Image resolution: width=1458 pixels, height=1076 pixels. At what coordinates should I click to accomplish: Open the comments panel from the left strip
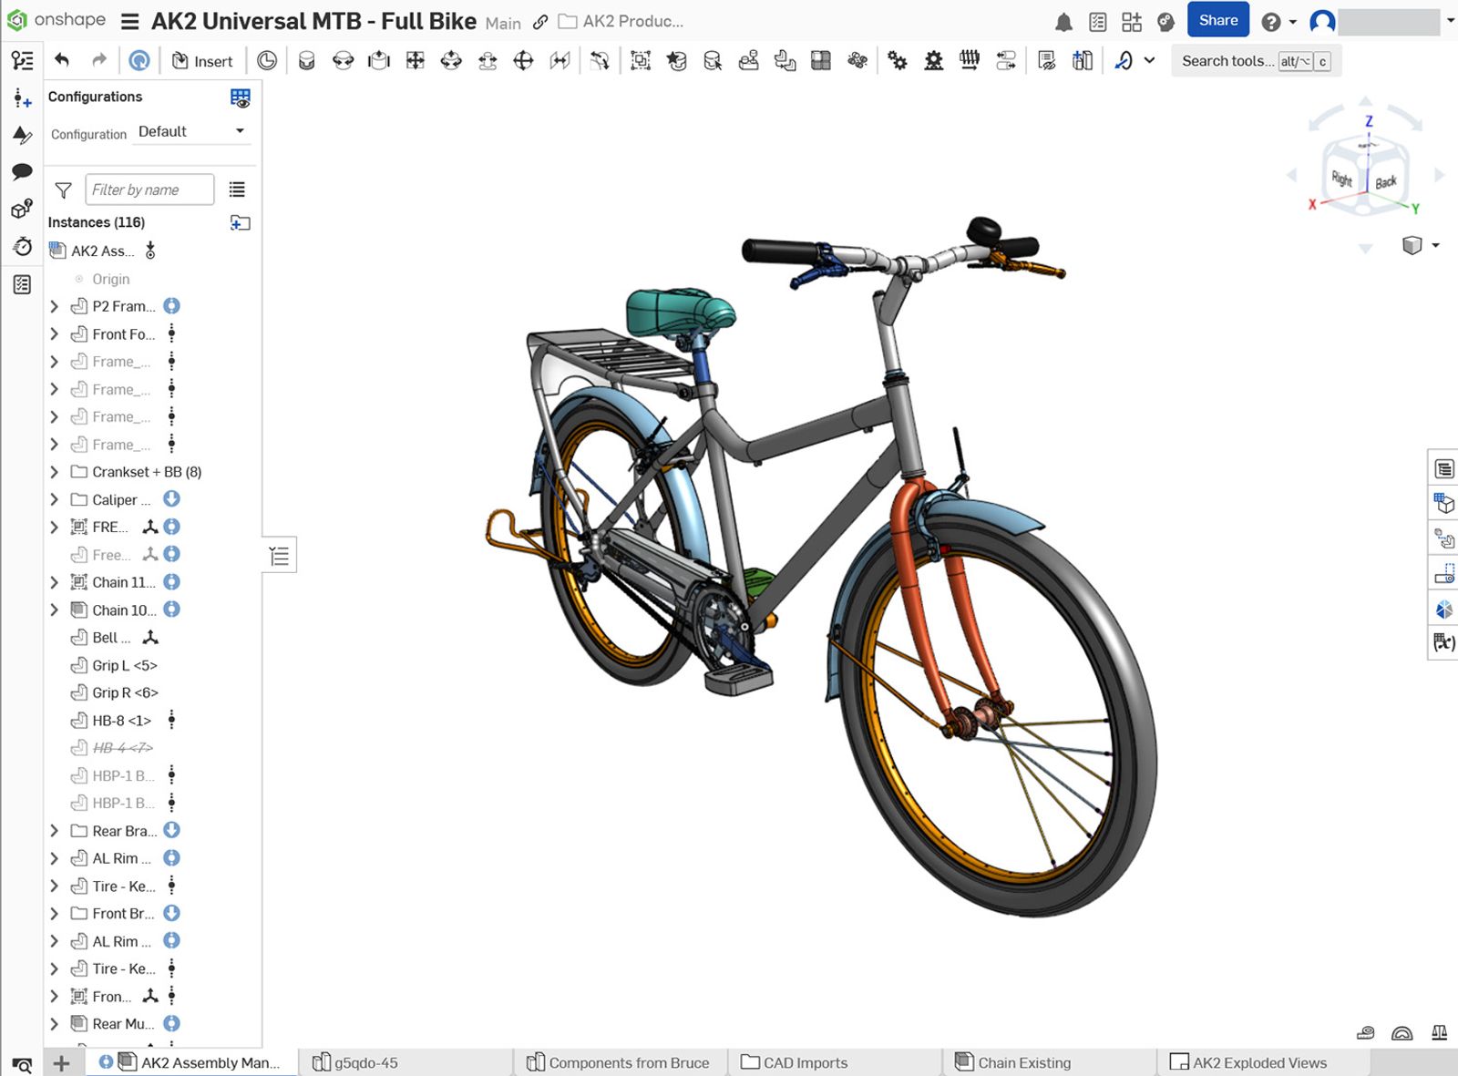22,171
